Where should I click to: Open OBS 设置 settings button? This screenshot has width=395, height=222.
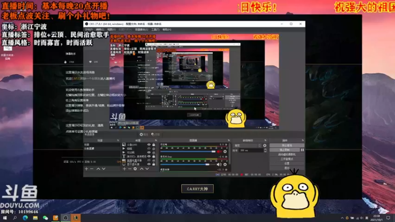pyautogui.click(x=287, y=163)
